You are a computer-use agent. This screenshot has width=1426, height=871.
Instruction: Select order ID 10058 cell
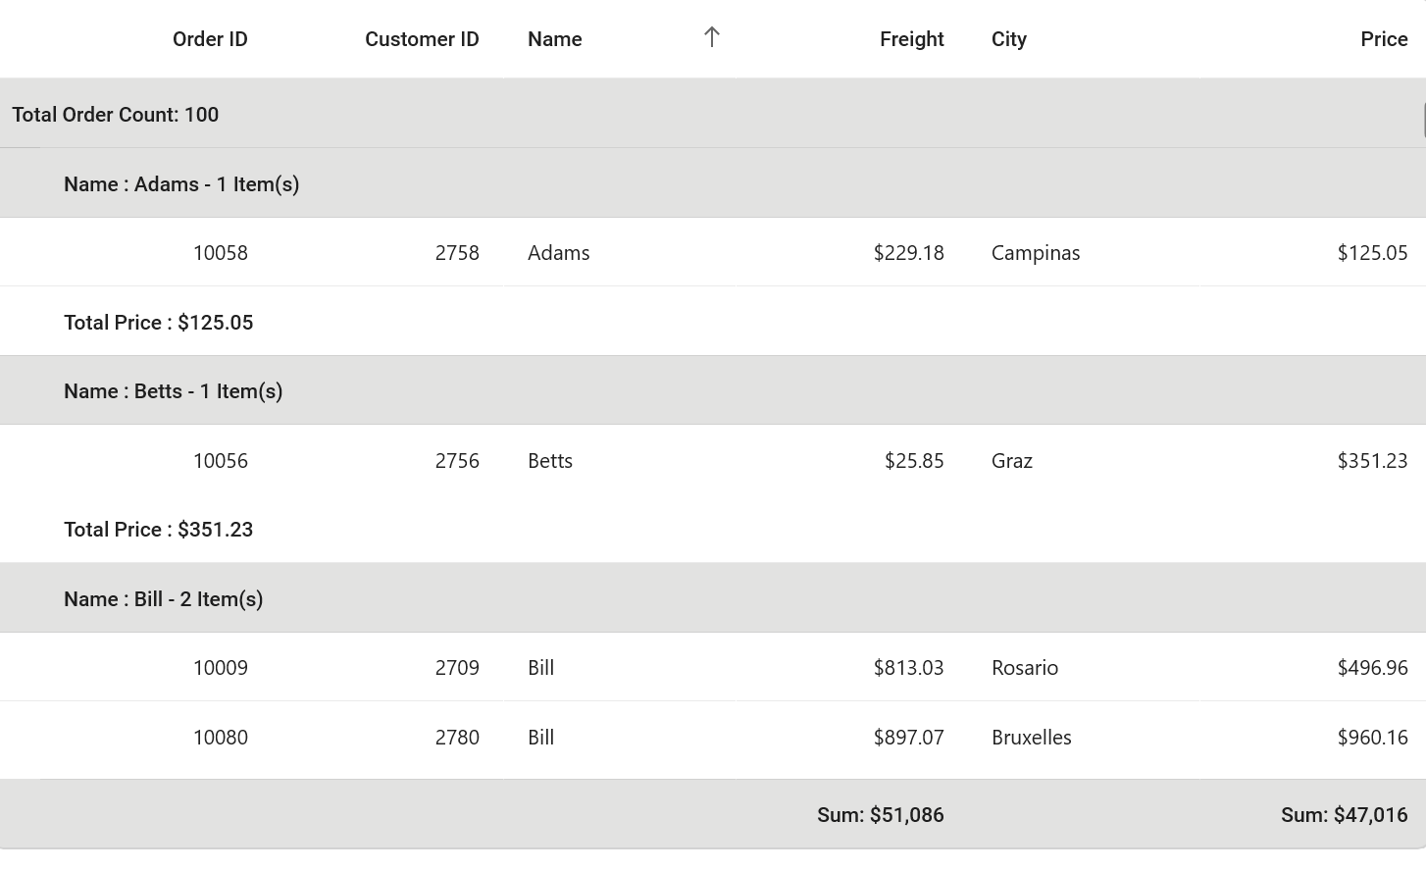pos(221,253)
